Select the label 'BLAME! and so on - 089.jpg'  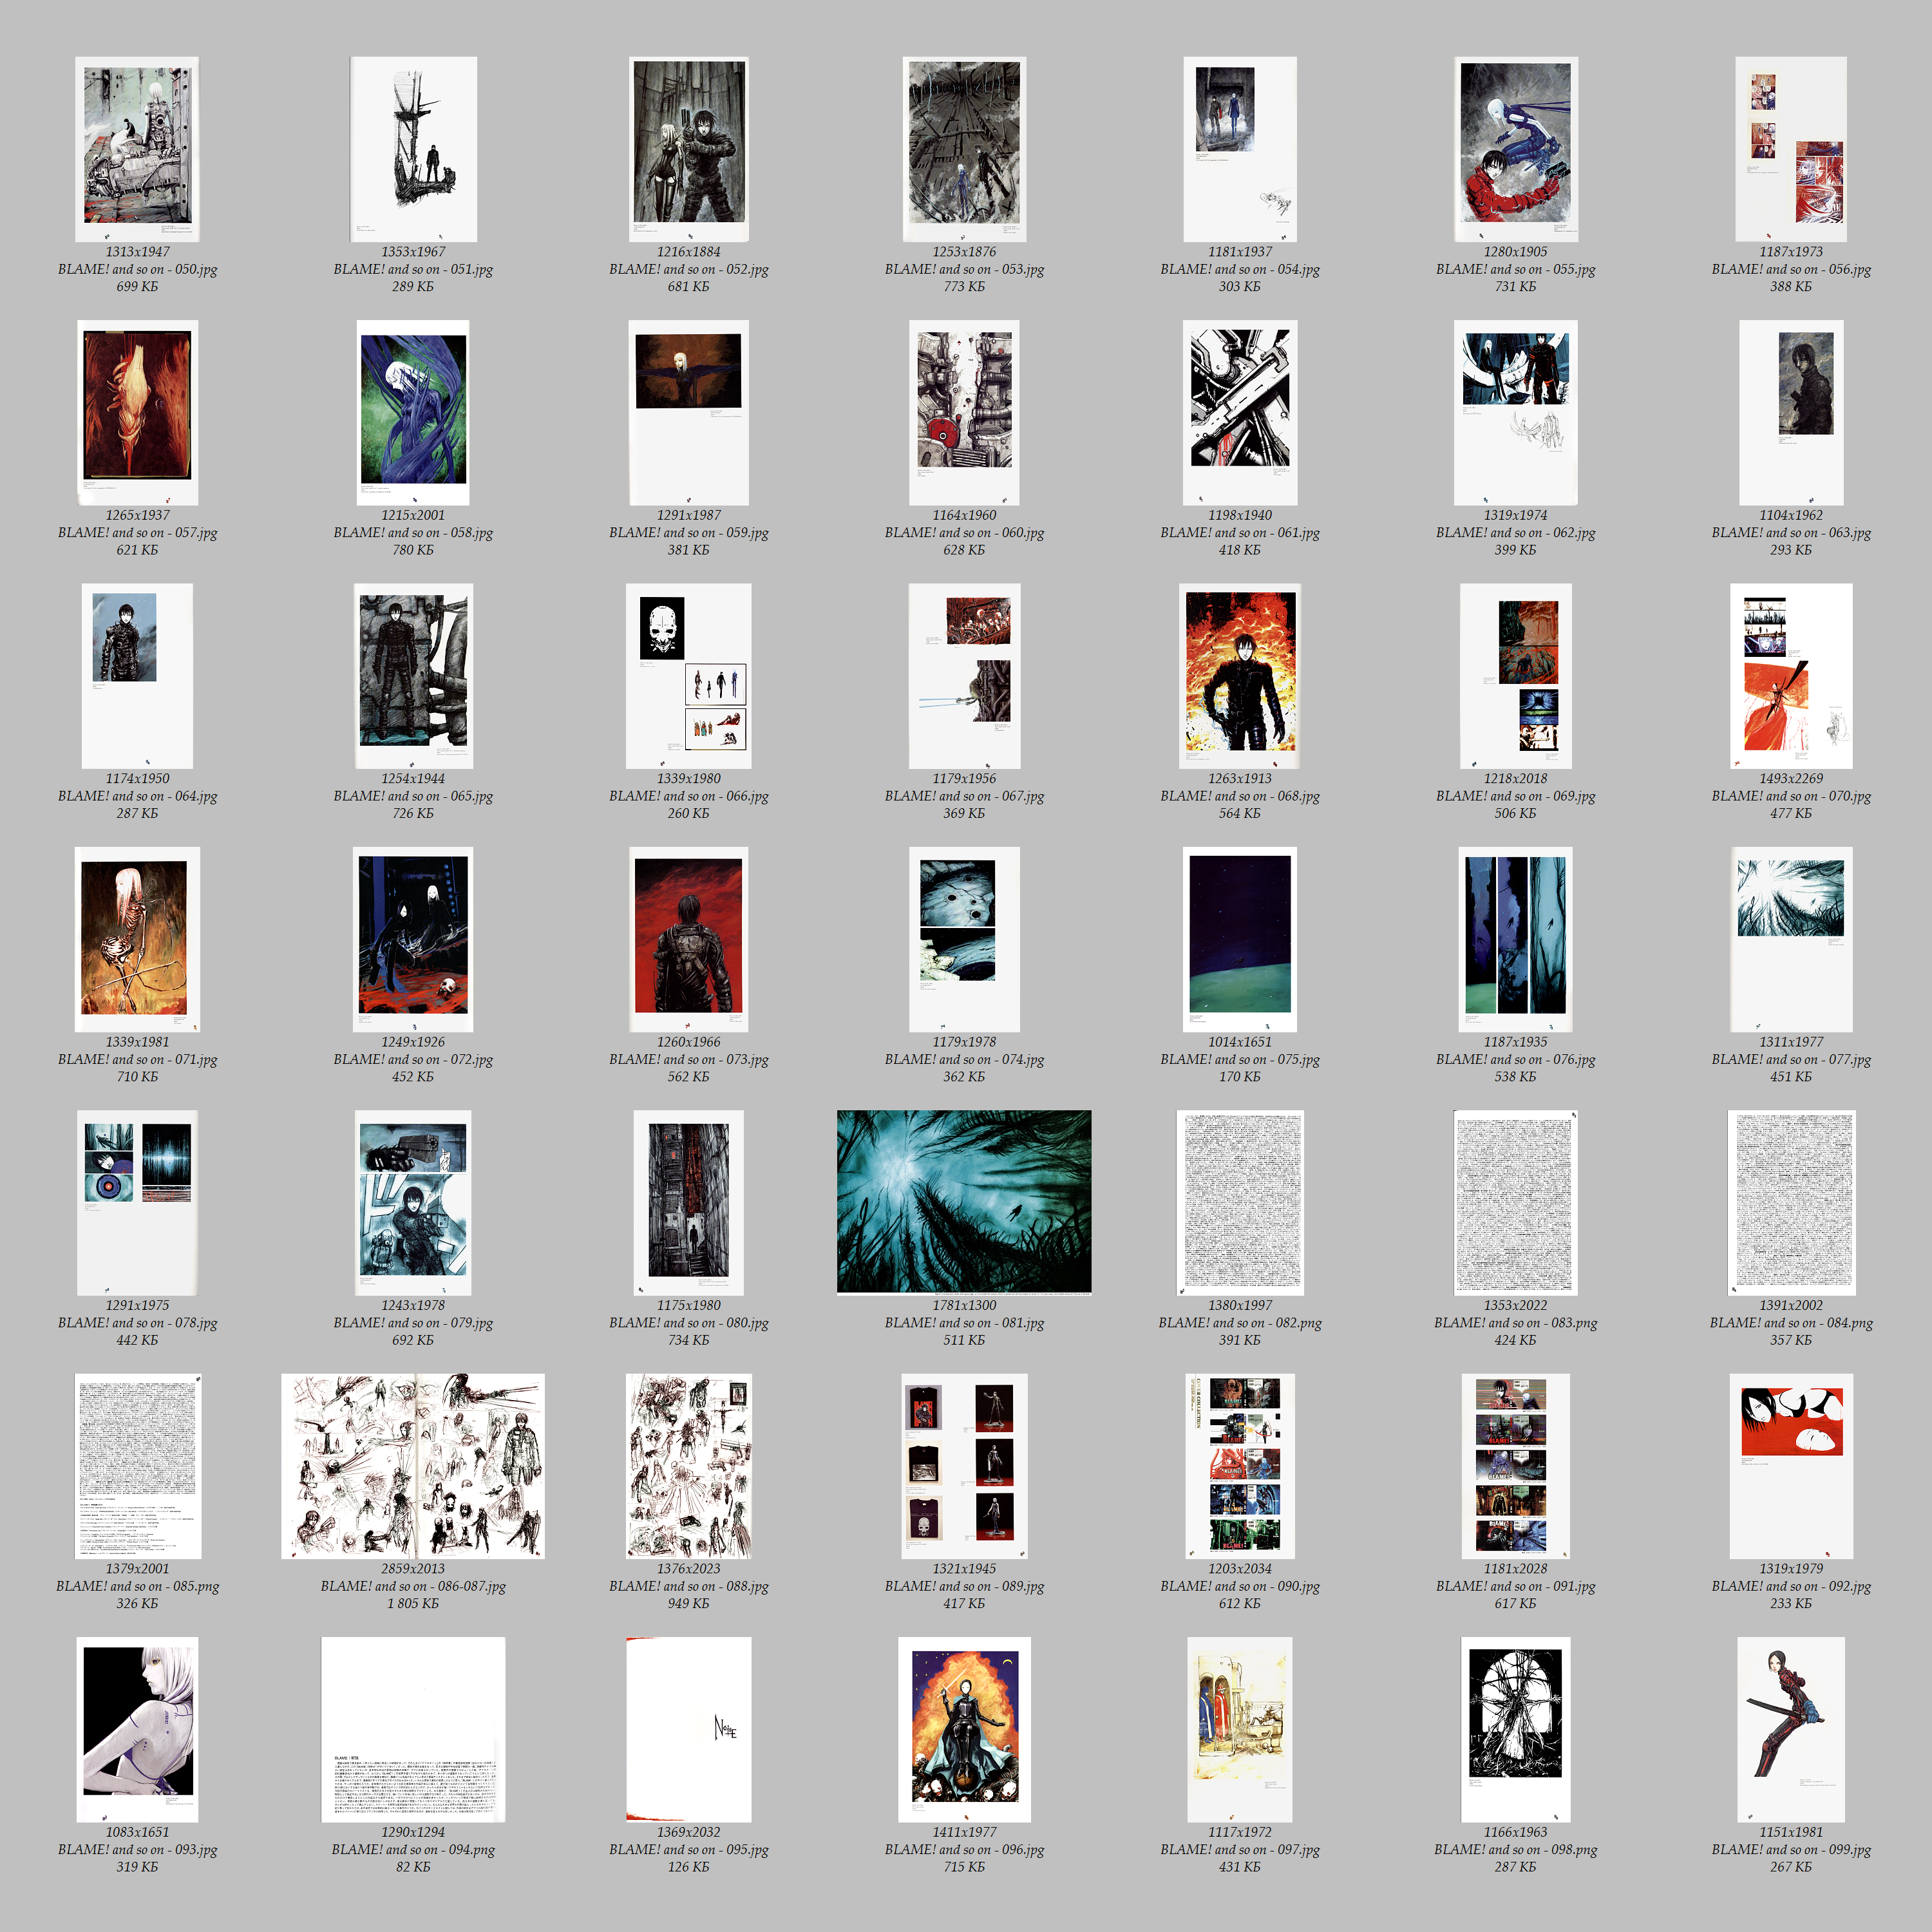pyautogui.click(x=964, y=1586)
